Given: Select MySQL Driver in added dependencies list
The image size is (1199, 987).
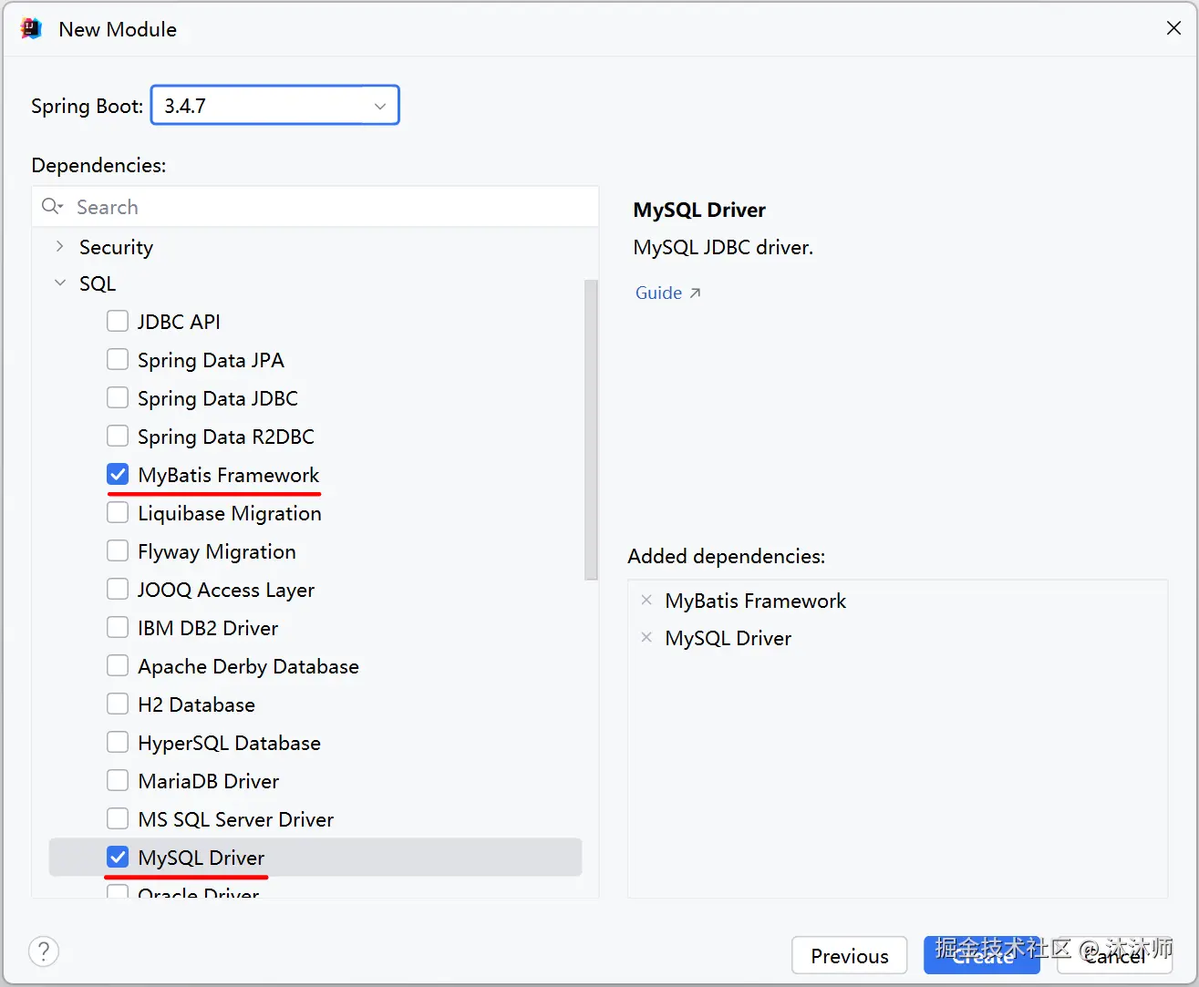Looking at the screenshot, I should (728, 638).
